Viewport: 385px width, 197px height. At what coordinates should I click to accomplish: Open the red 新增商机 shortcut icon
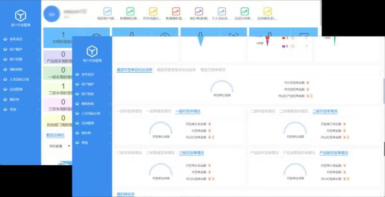(176, 12)
